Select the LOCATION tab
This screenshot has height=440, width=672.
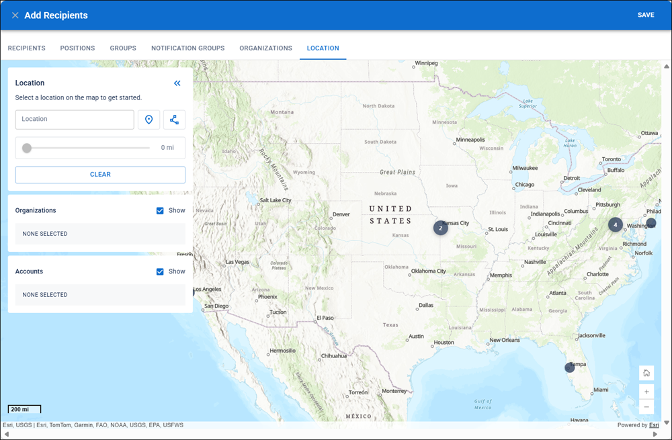[x=323, y=48]
